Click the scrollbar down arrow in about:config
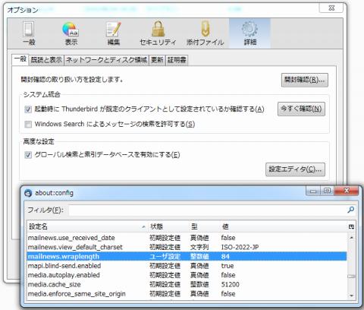The width and height of the screenshot is (364, 310). [x=351, y=296]
